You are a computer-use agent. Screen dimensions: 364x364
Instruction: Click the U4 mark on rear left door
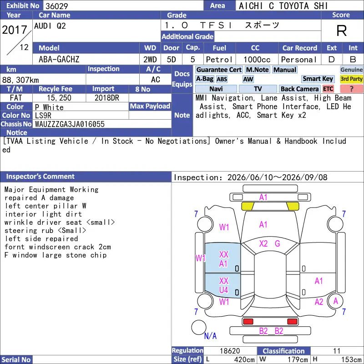point(223,290)
